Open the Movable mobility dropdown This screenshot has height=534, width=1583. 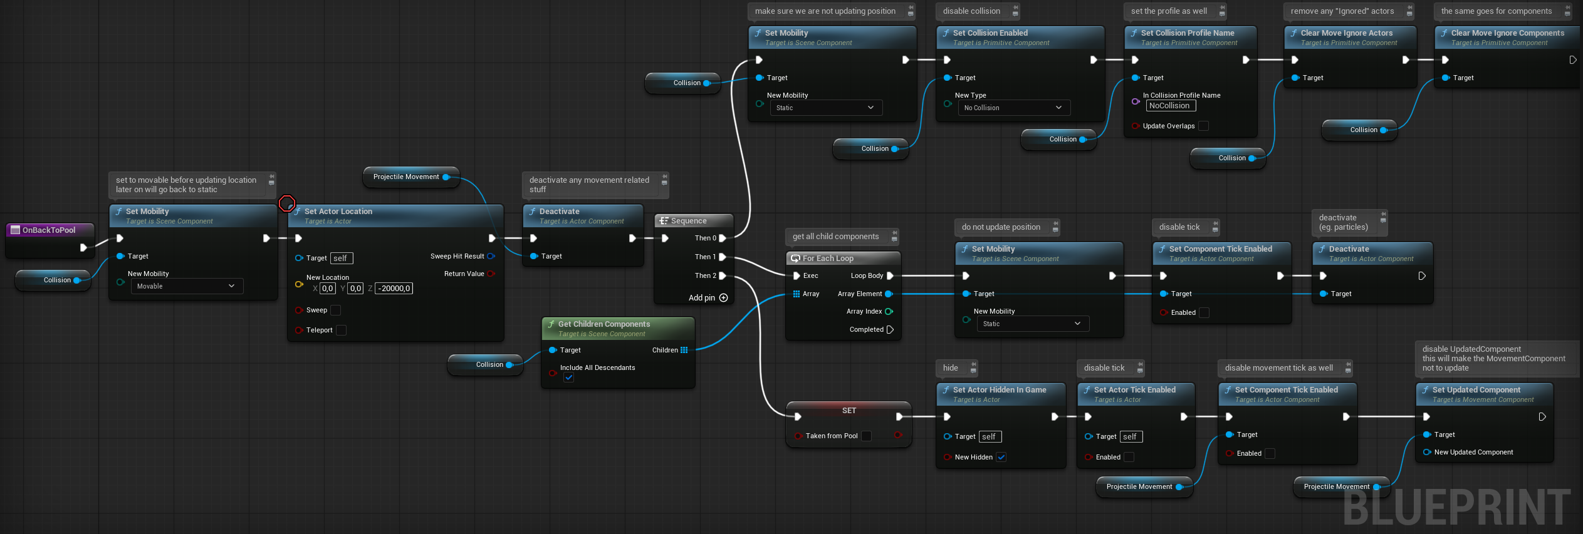click(186, 287)
